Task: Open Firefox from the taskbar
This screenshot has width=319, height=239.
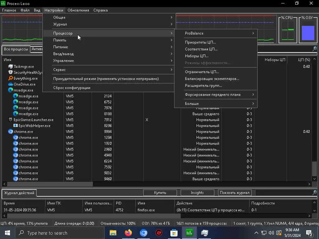Action: point(128,233)
